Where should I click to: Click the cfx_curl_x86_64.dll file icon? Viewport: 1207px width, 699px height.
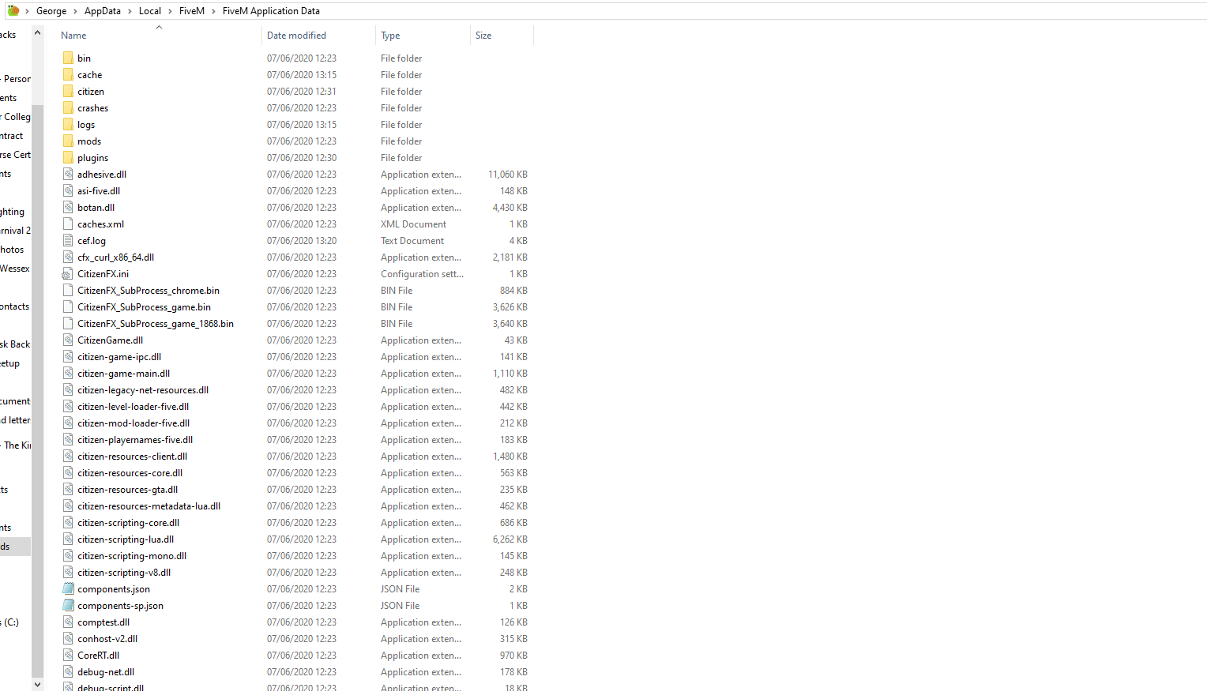pyautogui.click(x=68, y=257)
